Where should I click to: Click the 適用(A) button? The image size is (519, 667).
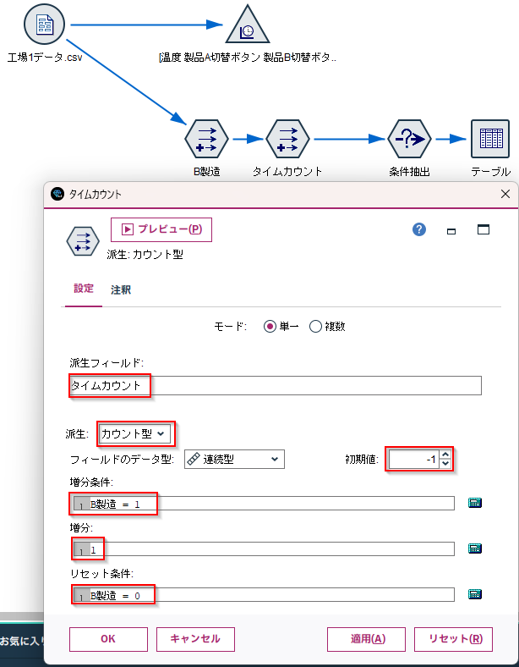click(366, 639)
